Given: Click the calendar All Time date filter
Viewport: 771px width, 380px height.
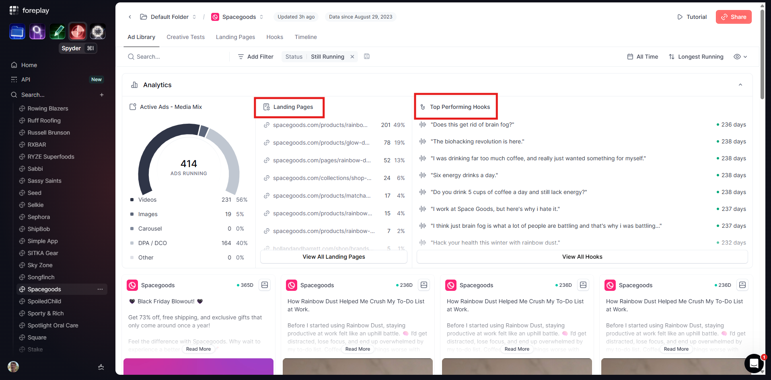Looking at the screenshot, I should 643,57.
